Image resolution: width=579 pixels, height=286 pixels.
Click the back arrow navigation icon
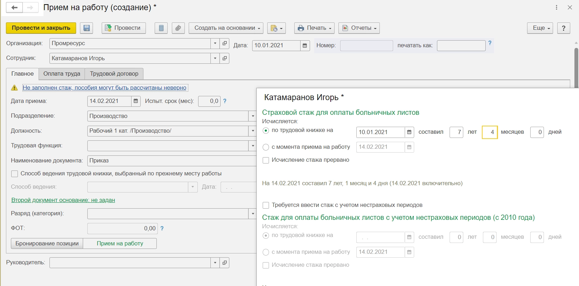[14, 7]
